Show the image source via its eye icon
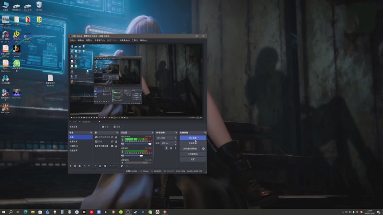Screen dimensions: 383x215 pos(112,141)
